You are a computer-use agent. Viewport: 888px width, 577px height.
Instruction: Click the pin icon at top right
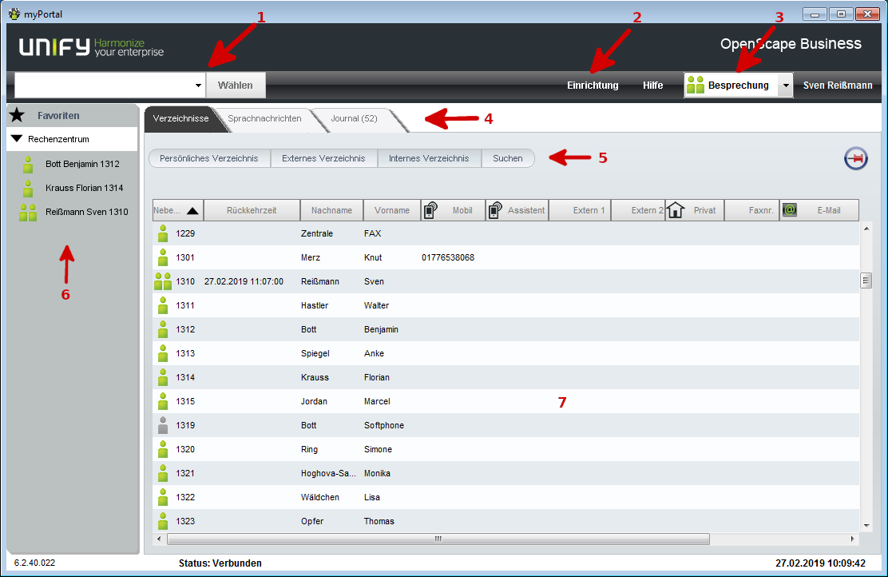856,159
